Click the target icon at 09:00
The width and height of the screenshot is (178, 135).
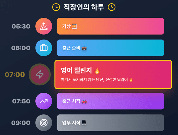[x=44, y=123]
